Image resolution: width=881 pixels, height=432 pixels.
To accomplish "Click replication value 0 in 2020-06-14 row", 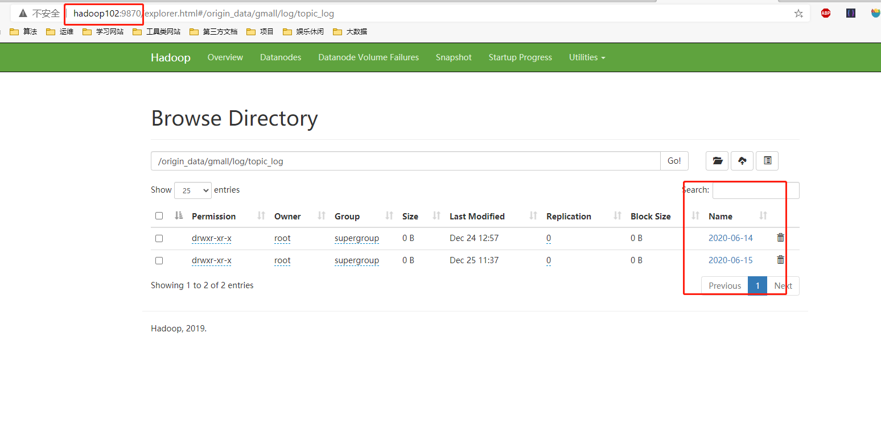I will (x=549, y=238).
